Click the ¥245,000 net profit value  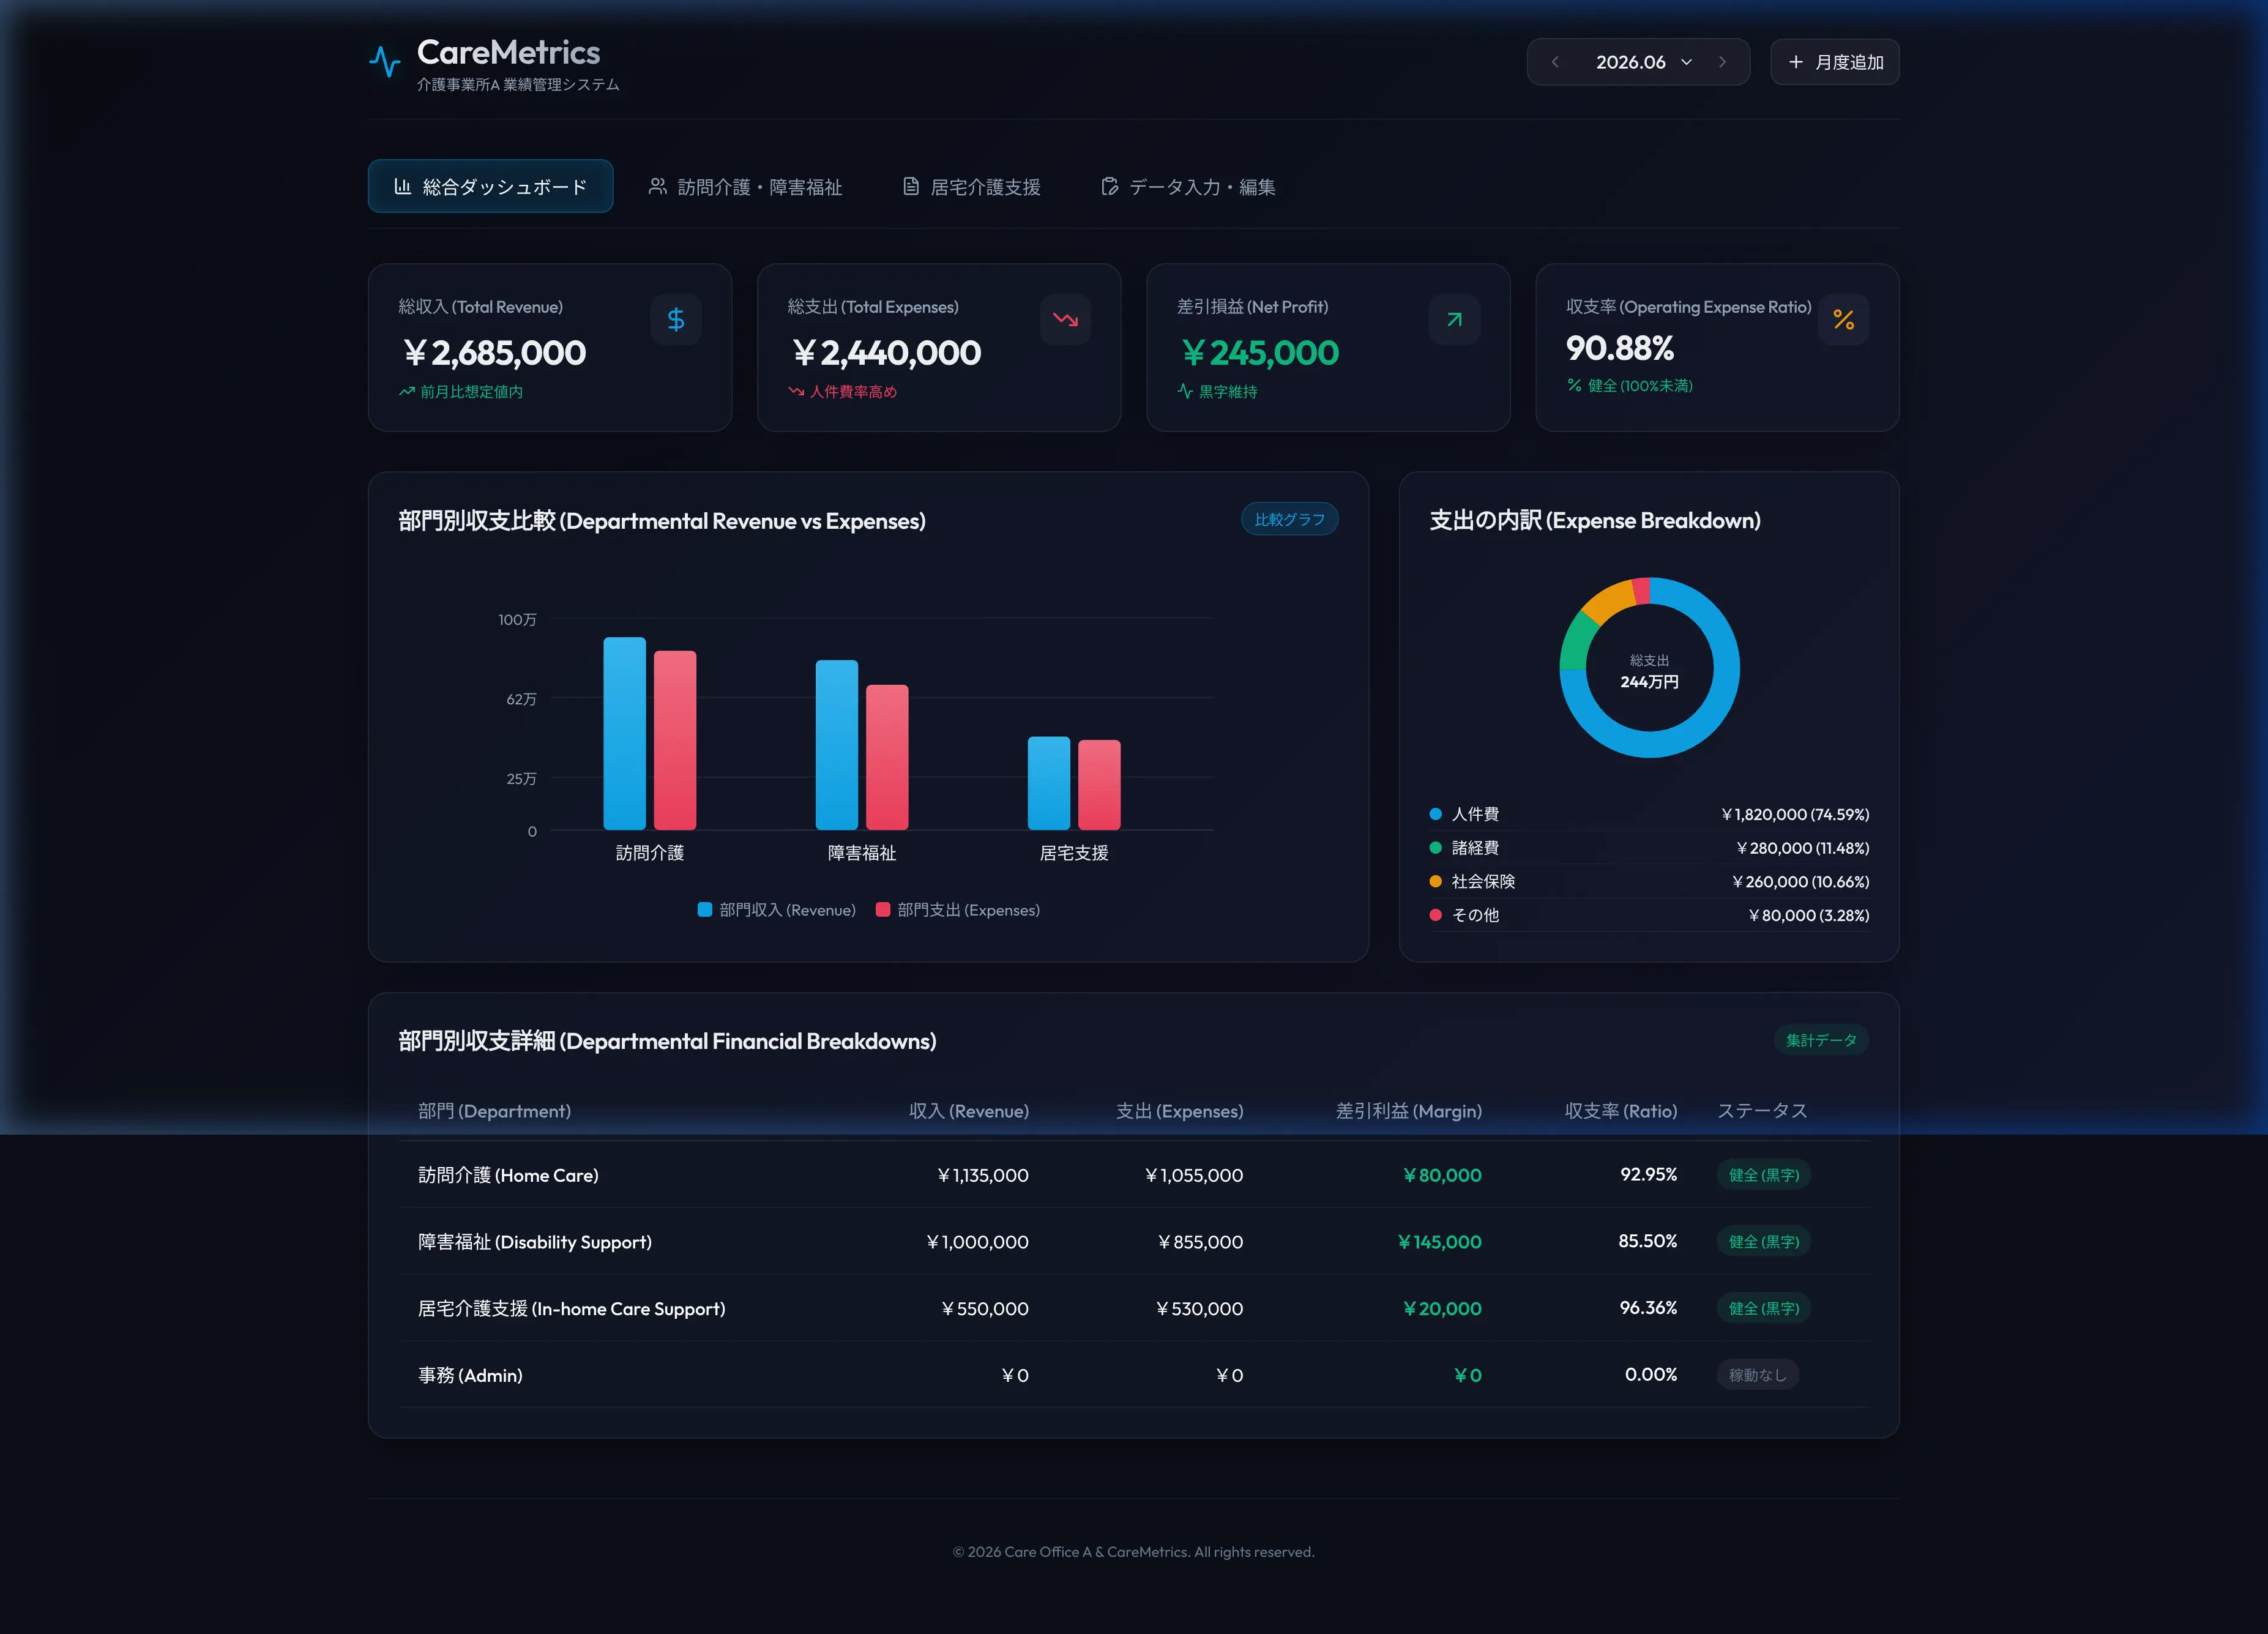click(x=1259, y=352)
